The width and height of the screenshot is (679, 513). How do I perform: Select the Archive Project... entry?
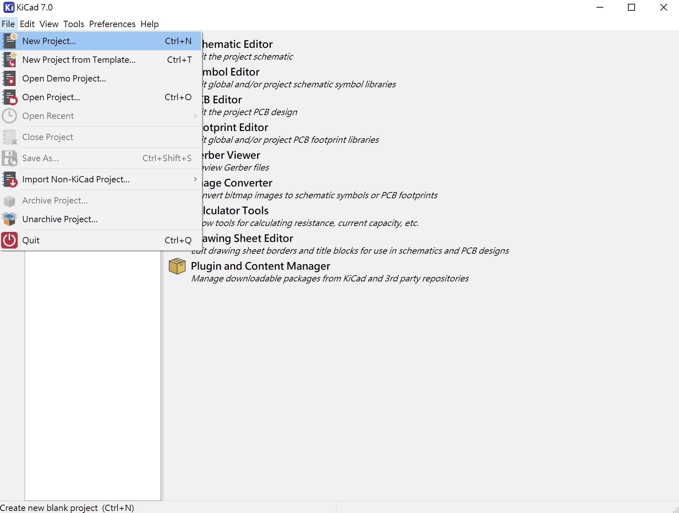pyautogui.click(x=101, y=200)
